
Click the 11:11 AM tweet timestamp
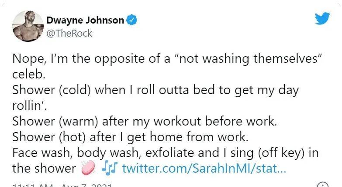(33, 186)
